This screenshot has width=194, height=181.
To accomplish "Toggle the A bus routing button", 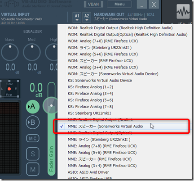I will (x=33, y=107).
